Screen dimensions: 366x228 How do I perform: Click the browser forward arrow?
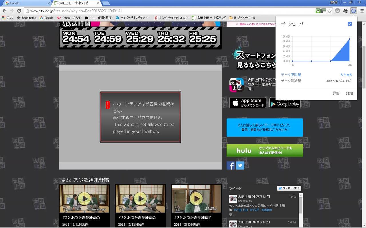coord(12,11)
